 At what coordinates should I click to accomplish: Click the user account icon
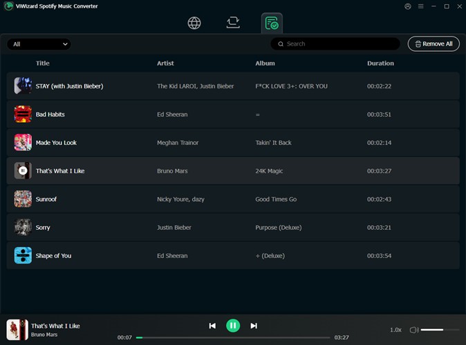click(x=407, y=6)
